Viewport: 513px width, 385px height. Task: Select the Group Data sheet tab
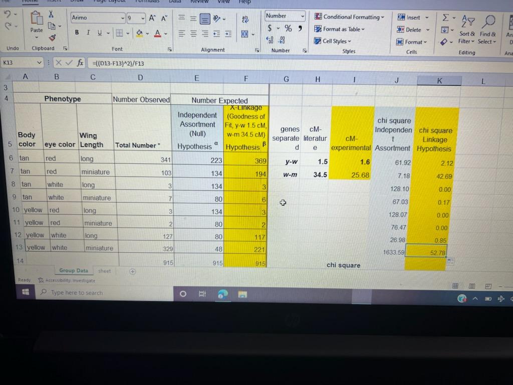pyautogui.click(x=73, y=270)
